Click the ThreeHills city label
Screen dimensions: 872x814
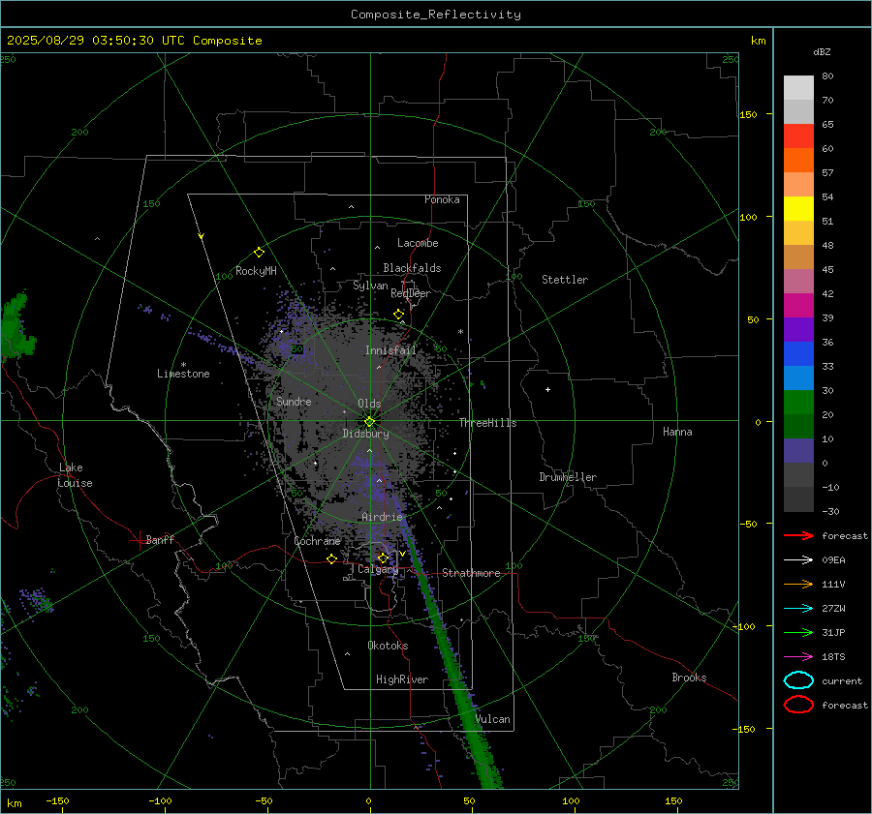tap(487, 423)
